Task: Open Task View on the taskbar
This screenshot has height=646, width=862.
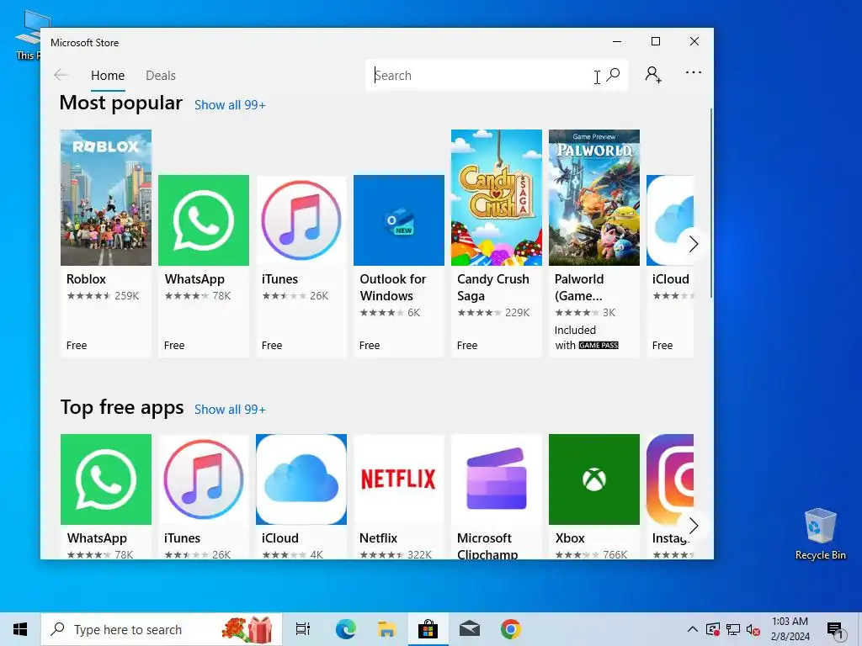Action: [303, 629]
